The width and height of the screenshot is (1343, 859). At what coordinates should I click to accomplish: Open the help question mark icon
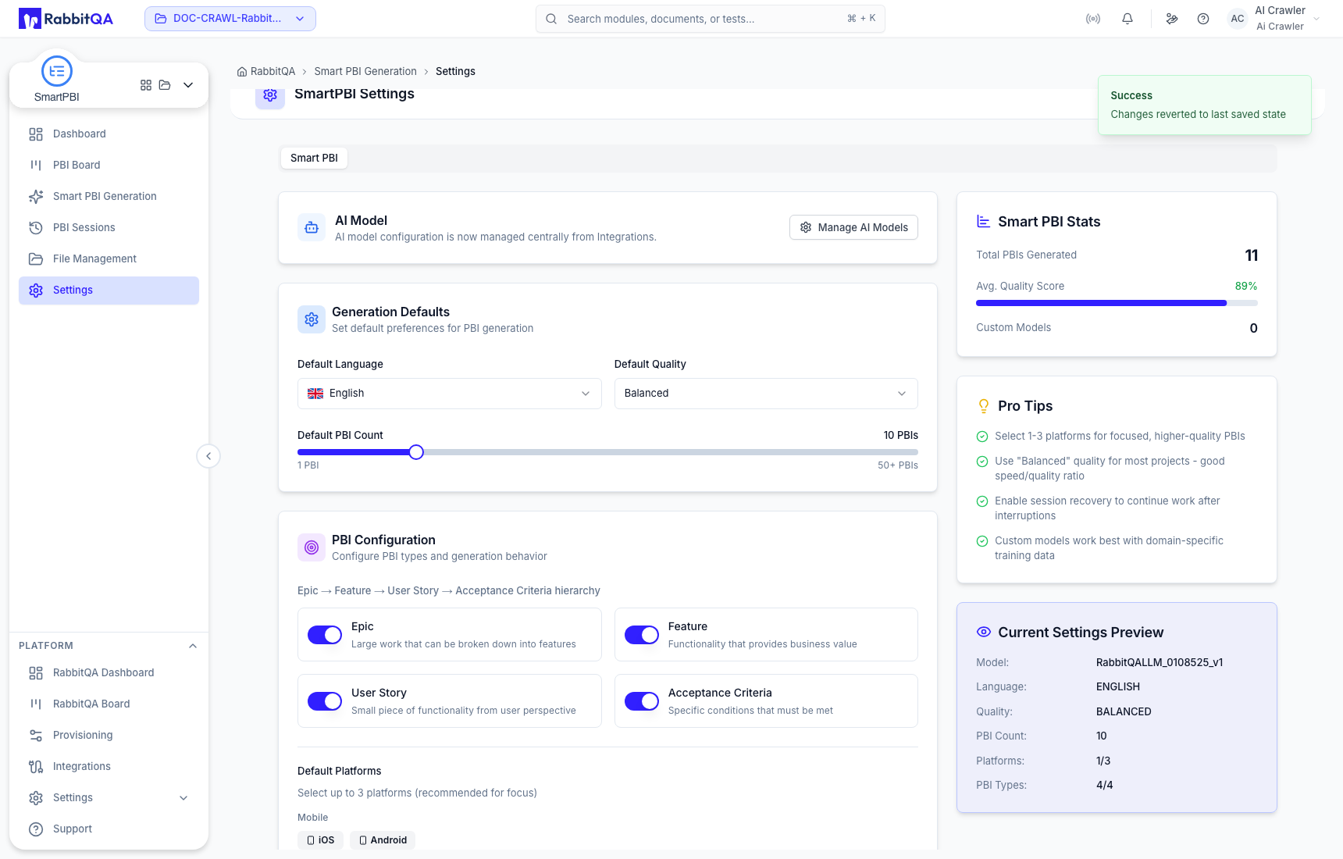point(1203,19)
